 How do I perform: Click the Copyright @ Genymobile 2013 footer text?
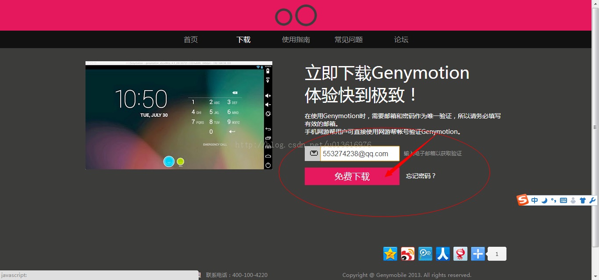tap(407, 275)
